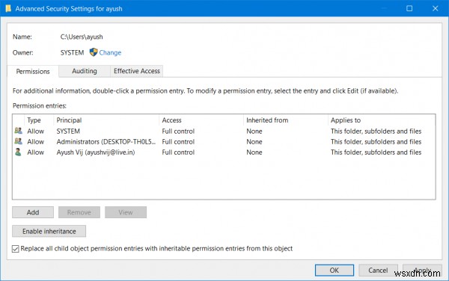
Task: Click the user icon beside the Ayush Vij entry
Action: (x=18, y=152)
